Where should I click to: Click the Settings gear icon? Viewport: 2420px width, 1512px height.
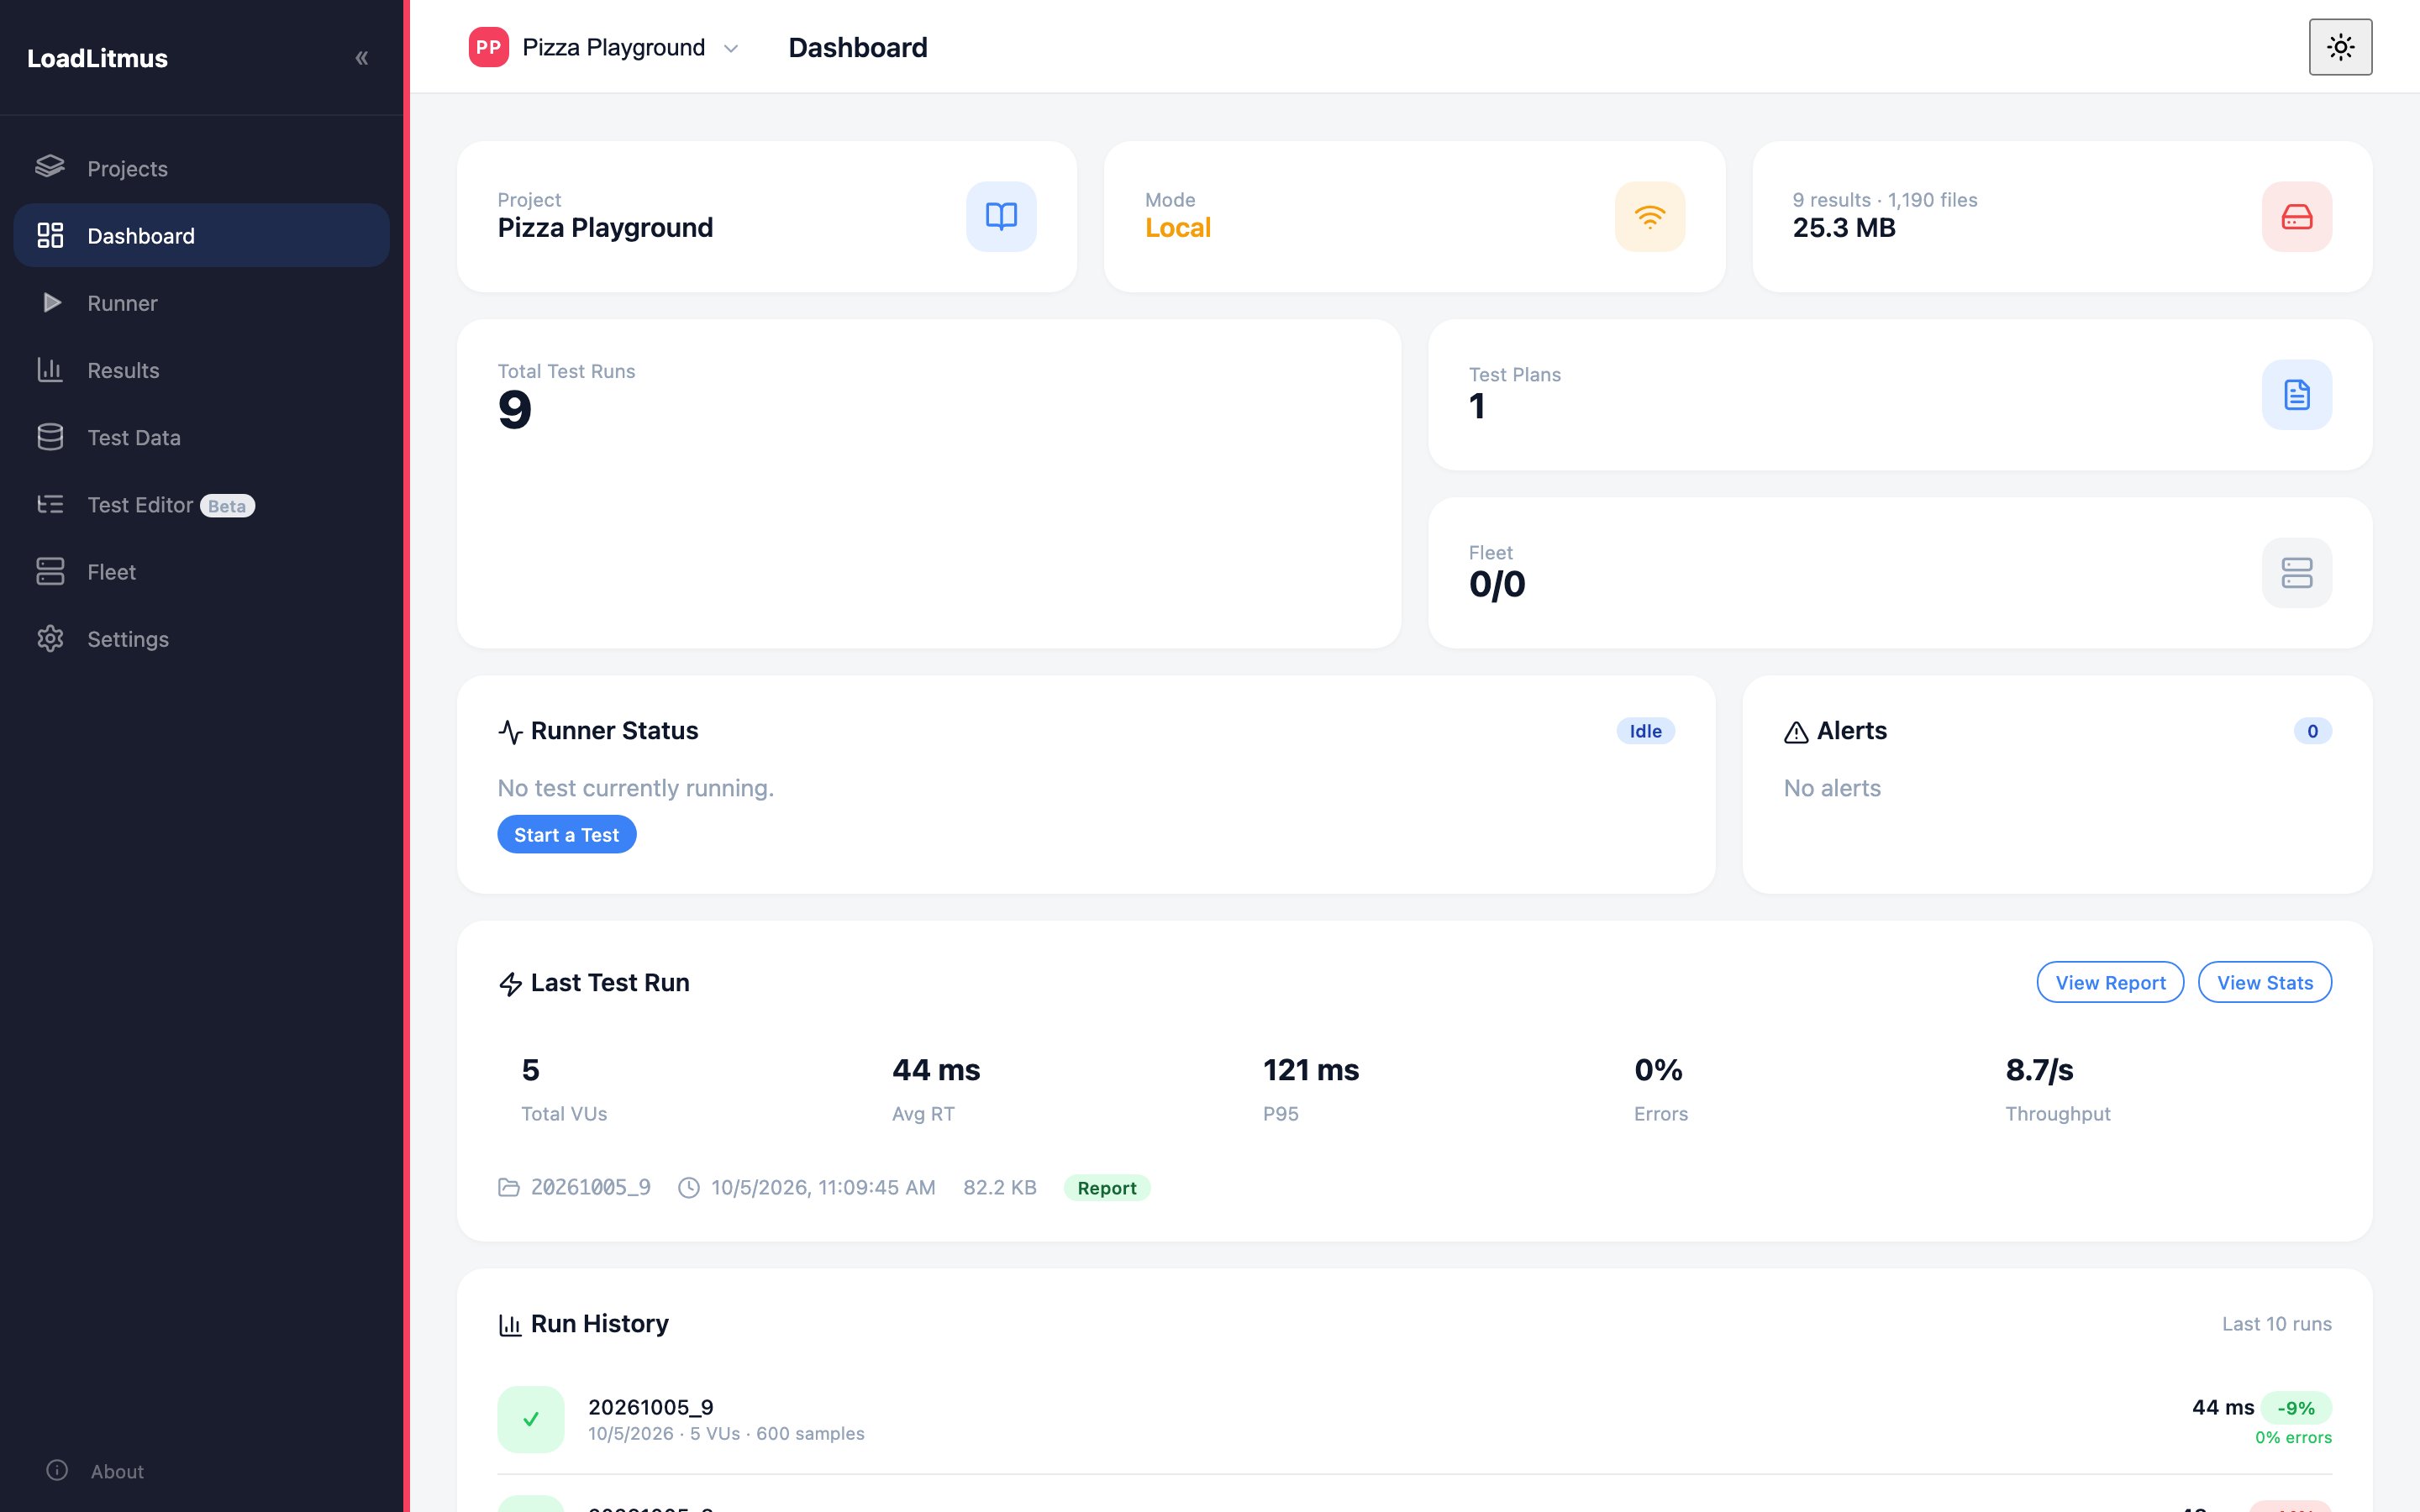pyautogui.click(x=50, y=638)
